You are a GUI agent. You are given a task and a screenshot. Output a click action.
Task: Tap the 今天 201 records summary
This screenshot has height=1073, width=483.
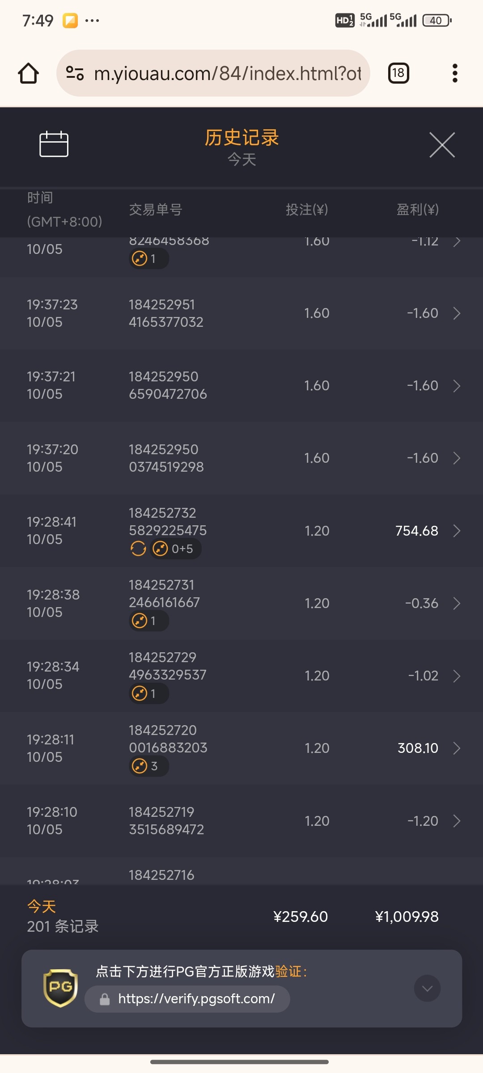(x=63, y=917)
